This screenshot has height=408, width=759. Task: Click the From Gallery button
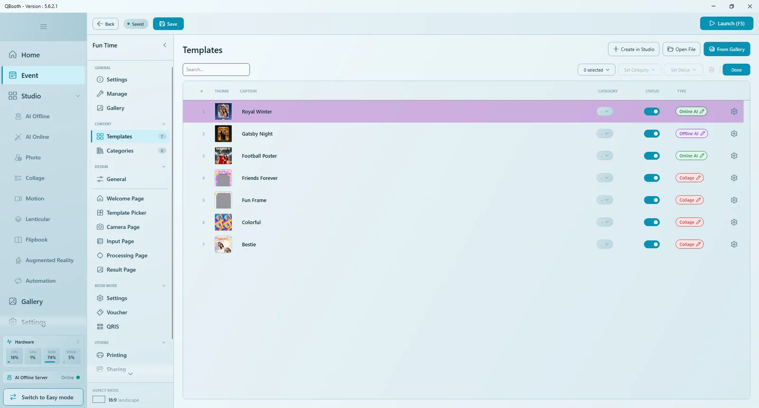pyautogui.click(x=727, y=49)
